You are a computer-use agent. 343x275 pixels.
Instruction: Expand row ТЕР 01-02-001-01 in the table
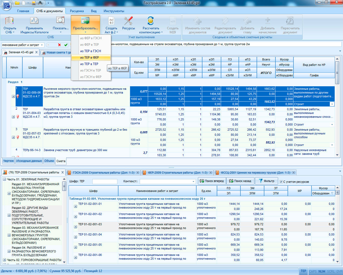click(75, 206)
